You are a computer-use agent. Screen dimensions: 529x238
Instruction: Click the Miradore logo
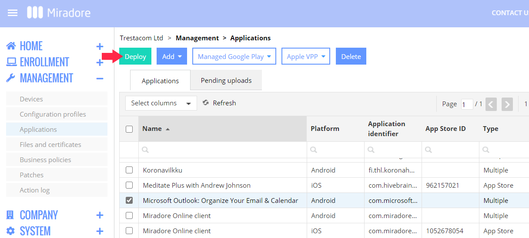point(59,13)
